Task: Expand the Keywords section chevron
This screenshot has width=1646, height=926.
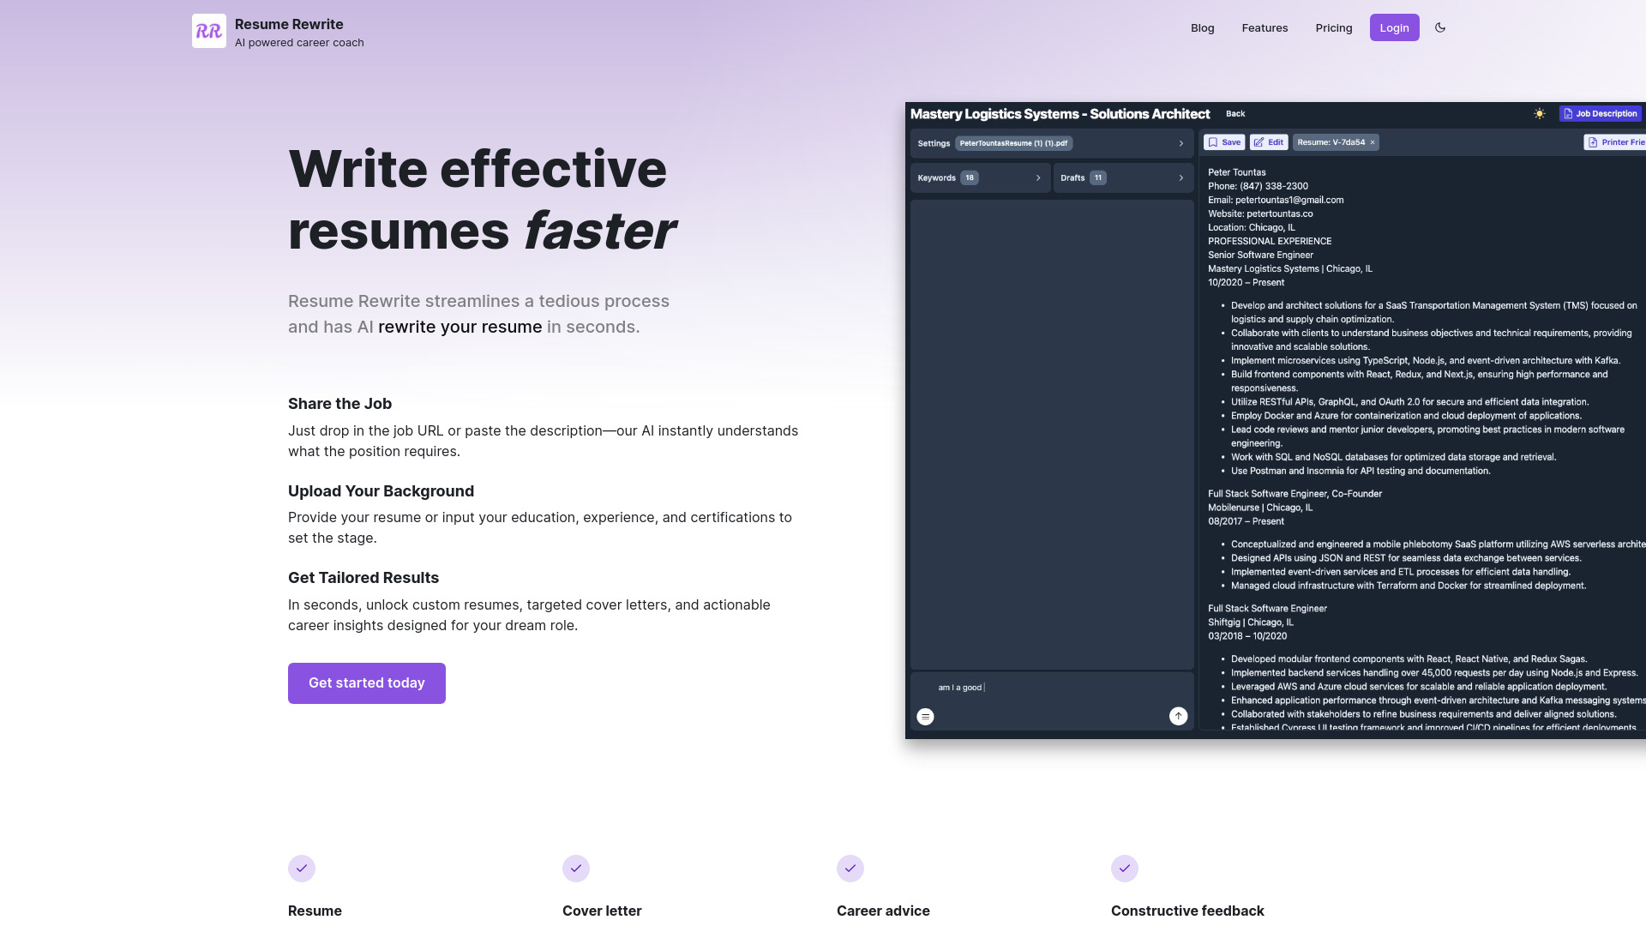Action: tap(1038, 177)
